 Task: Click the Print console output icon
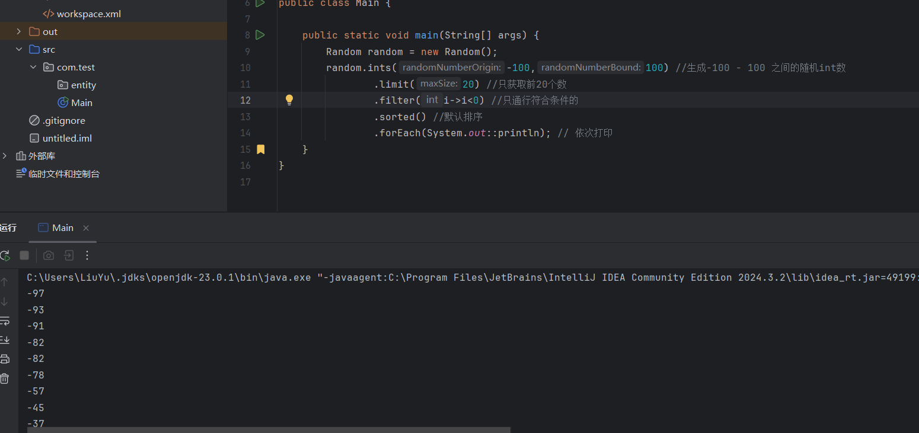pyautogui.click(x=5, y=358)
